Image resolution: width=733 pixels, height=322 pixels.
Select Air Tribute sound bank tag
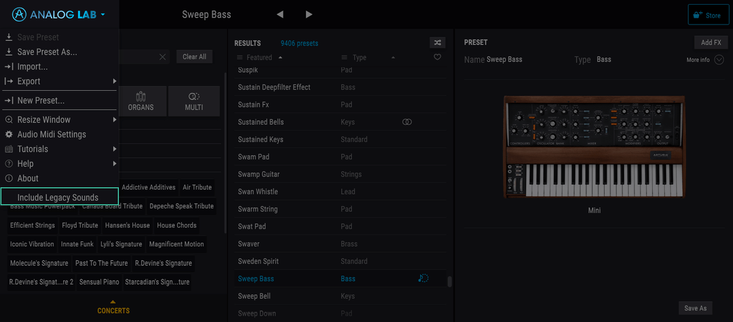click(x=197, y=187)
